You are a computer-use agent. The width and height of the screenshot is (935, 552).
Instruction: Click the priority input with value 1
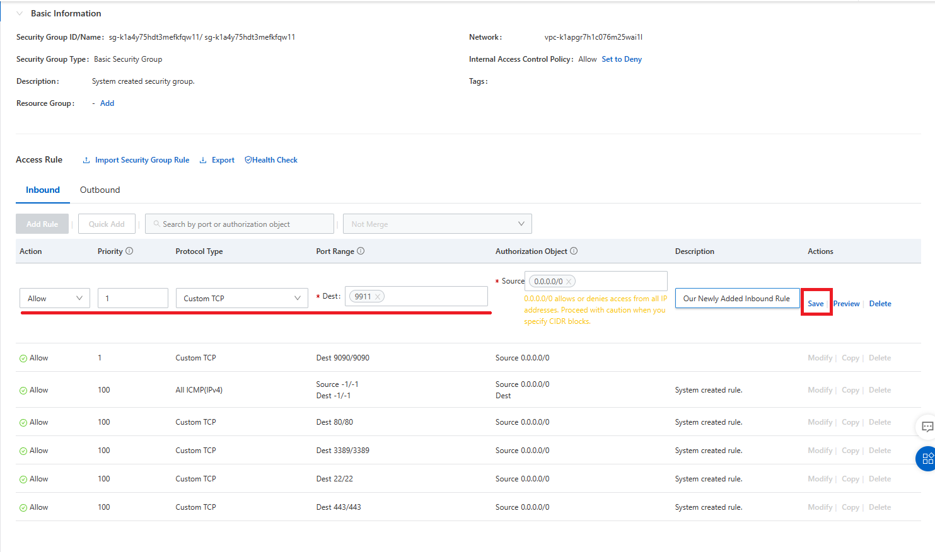click(x=133, y=298)
